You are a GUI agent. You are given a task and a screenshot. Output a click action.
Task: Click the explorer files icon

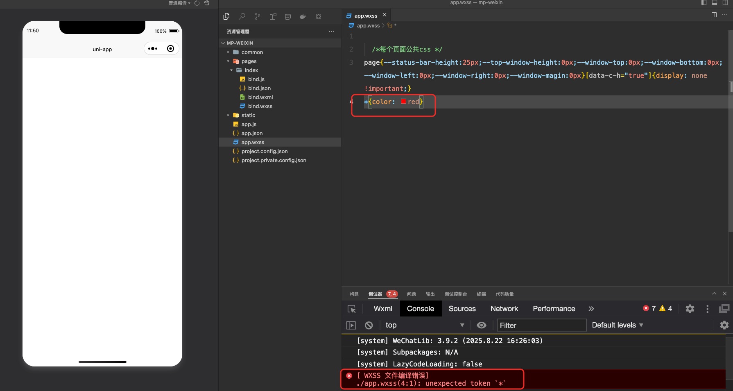pyautogui.click(x=226, y=16)
